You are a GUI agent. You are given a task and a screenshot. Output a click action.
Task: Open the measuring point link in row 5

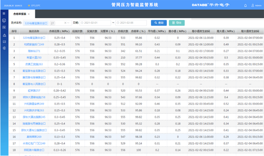(x=34, y=64)
